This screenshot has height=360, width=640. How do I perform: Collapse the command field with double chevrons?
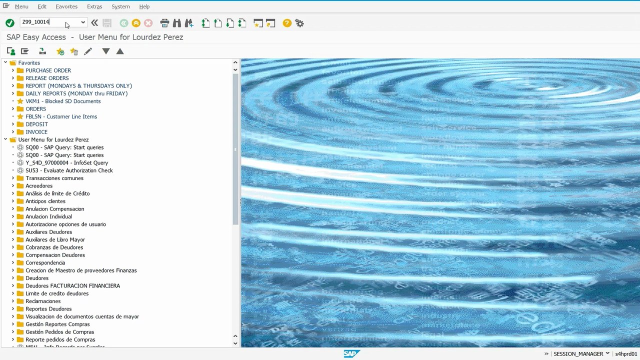[94, 23]
